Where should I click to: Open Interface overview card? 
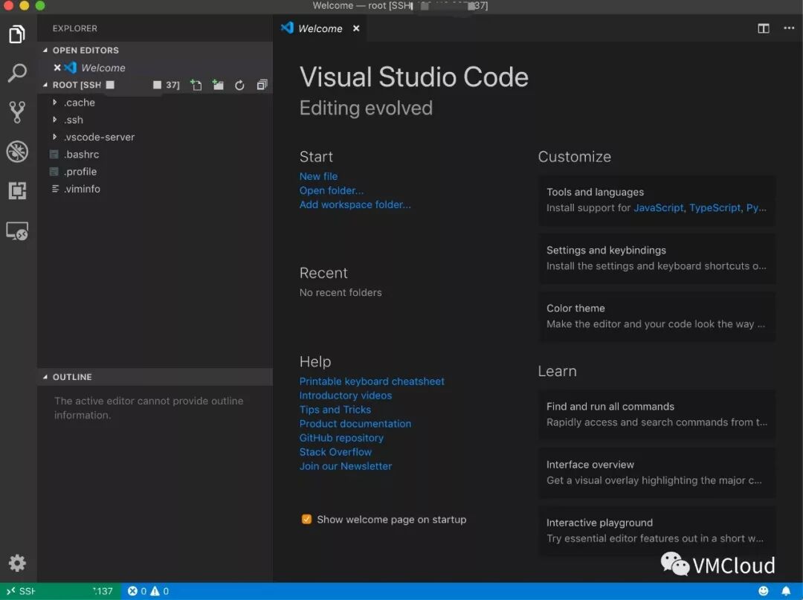pos(657,473)
